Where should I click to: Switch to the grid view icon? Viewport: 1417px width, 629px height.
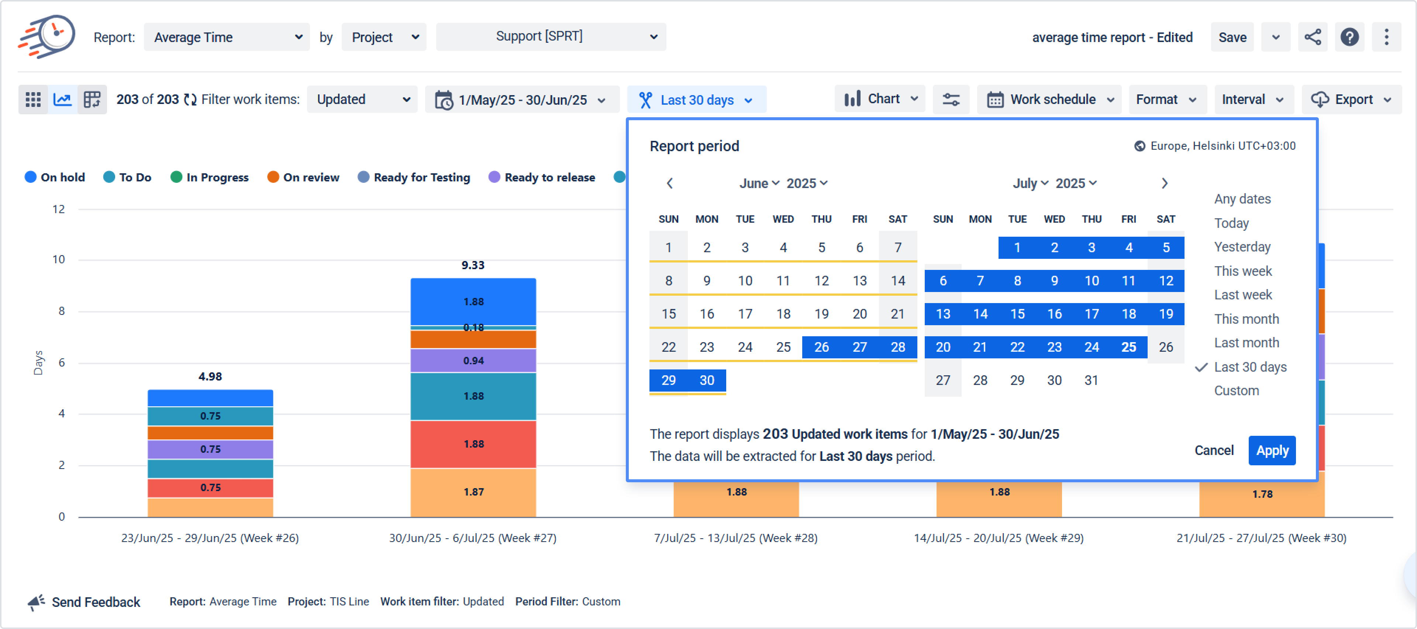click(33, 100)
